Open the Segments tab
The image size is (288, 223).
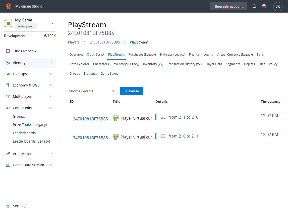(233, 64)
